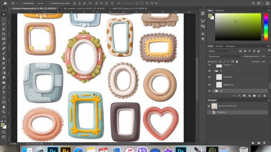Image resolution: width=271 pixels, height=152 pixels.
Task: Select the Healing Brush tool
Action: tap(4, 49)
